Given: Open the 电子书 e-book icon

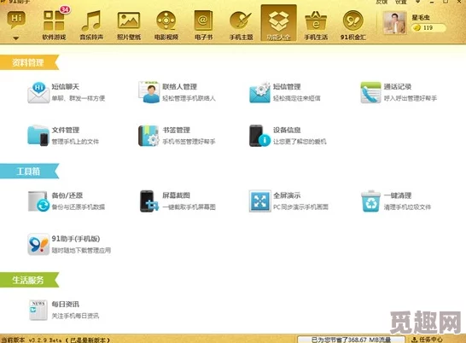Looking at the screenshot, I should 204,20.
